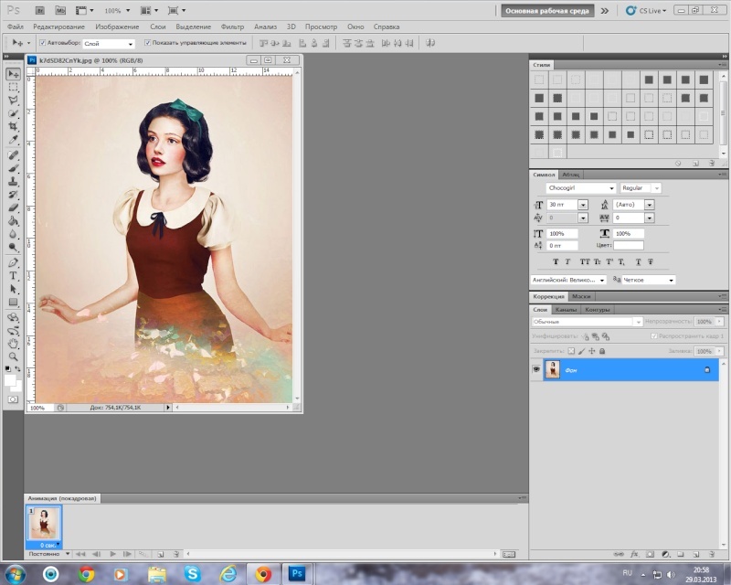Select the History Brush tool
731x585 pixels.
[x=13, y=195]
